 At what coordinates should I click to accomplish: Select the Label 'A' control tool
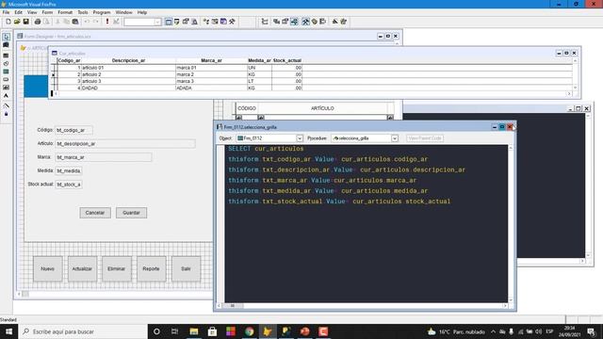coord(7,96)
